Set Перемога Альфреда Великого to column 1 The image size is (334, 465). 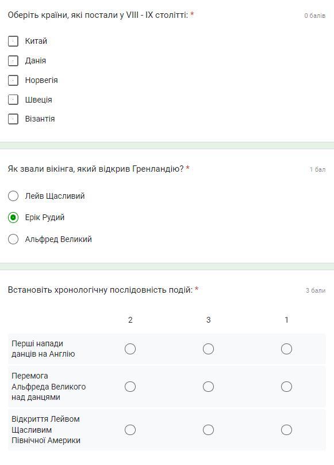point(286,387)
